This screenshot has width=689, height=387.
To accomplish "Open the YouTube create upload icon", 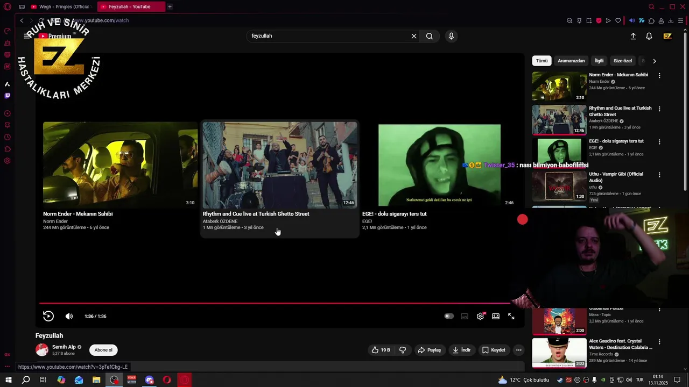I will [633, 36].
